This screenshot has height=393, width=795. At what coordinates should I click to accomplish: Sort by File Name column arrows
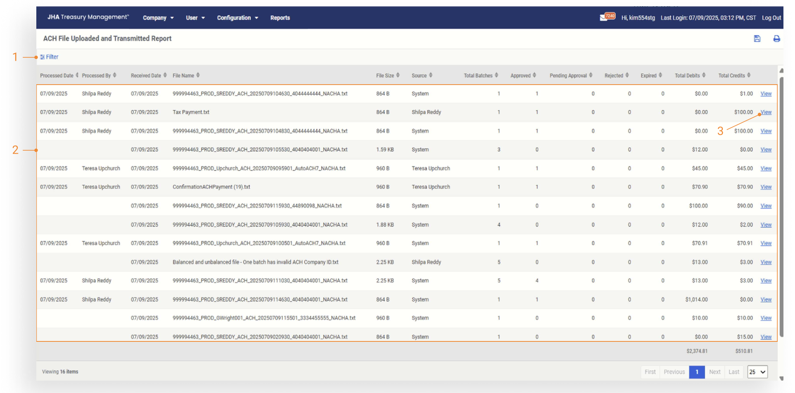point(198,75)
